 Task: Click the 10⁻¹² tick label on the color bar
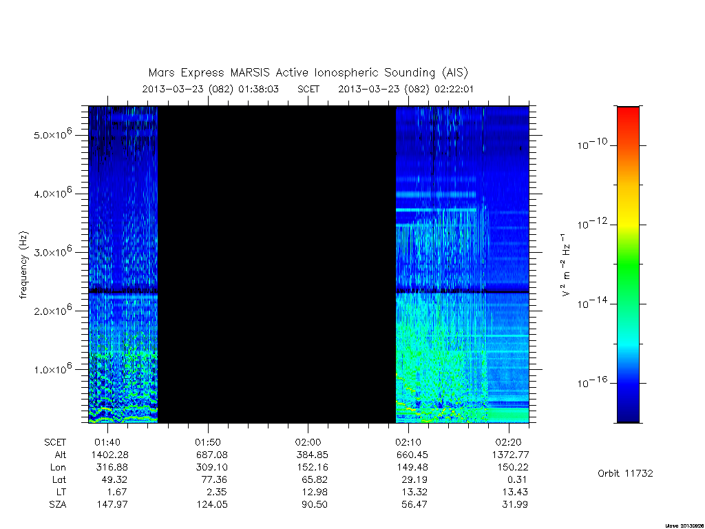[x=592, y=223]
